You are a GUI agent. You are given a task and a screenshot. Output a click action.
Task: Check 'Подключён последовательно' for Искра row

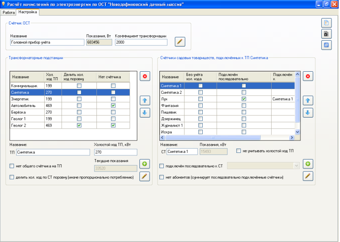[x=244, y=132]
